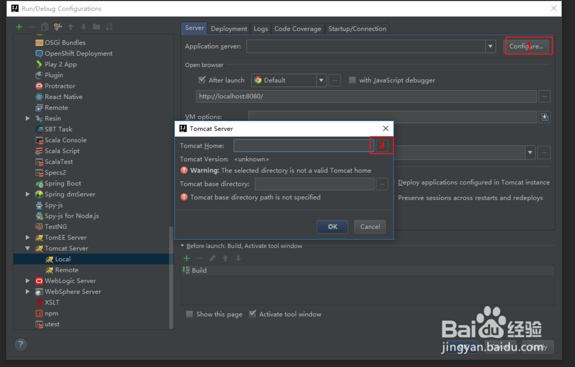Screen dimensions: 575x367
Task: Click the Tomcat base directory field
Action: pos(315,184)
